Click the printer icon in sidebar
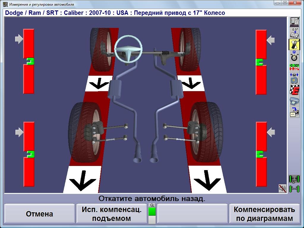 pos(294,101)
